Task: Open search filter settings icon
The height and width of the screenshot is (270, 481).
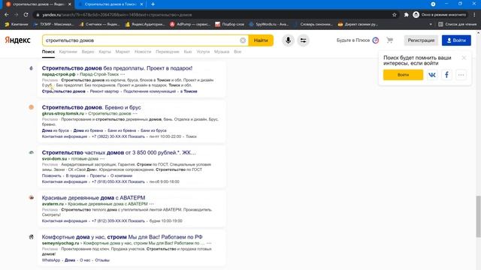Action: (303, 40)
